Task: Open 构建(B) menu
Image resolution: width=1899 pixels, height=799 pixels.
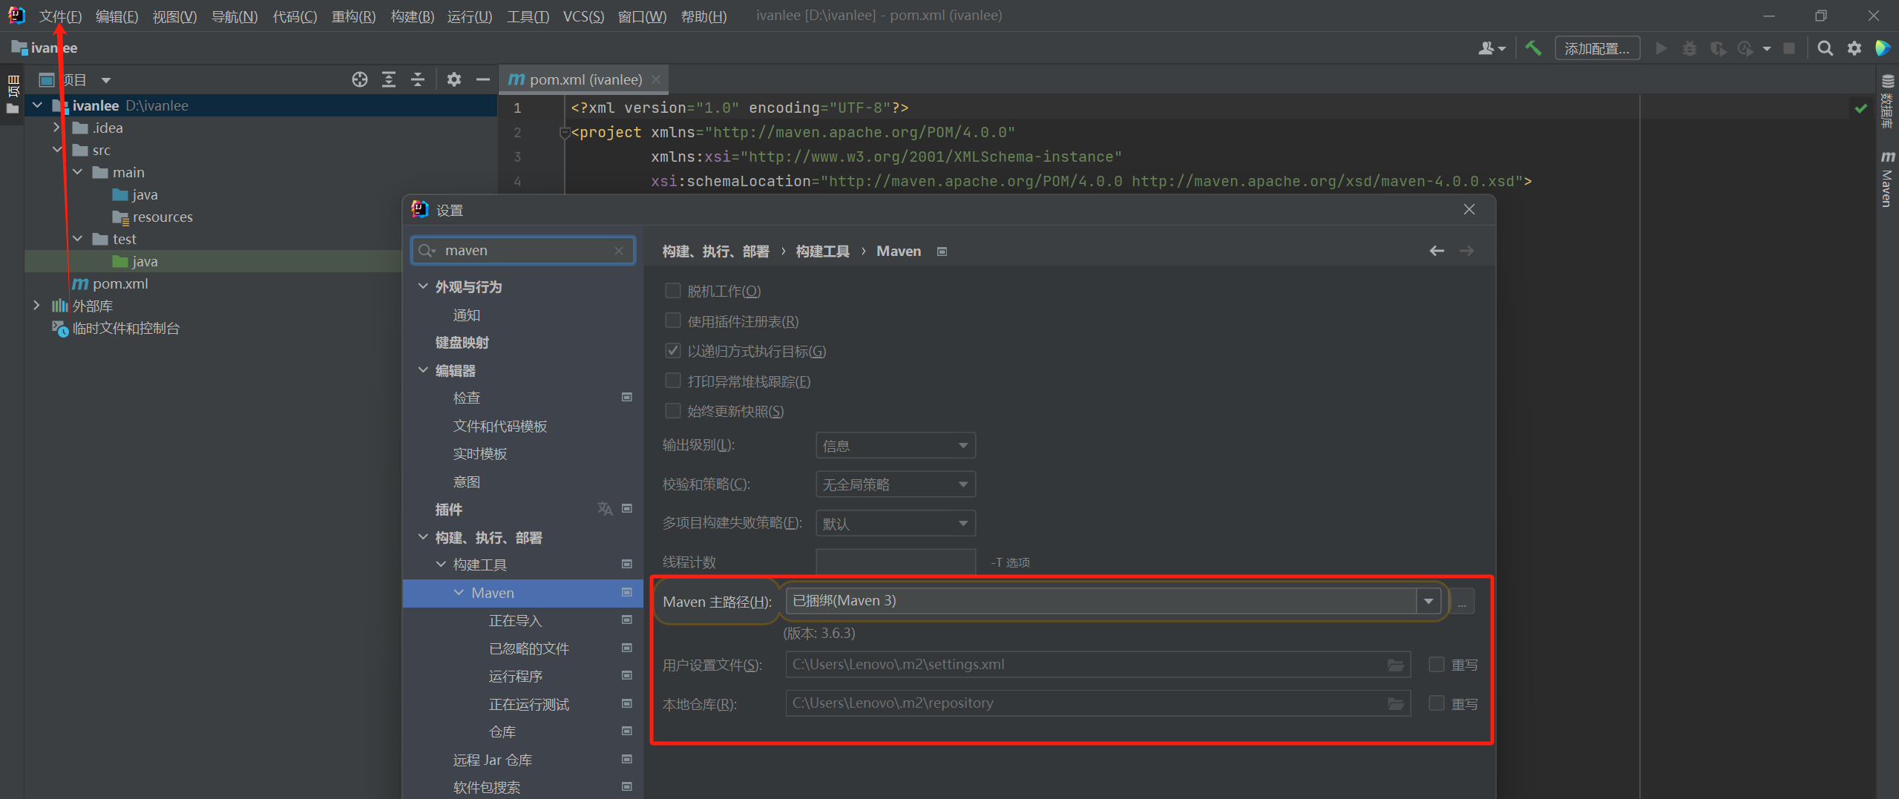Action: (412, 16)
